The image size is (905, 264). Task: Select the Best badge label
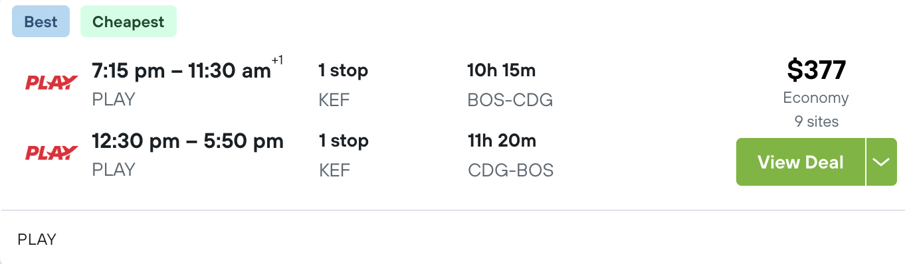(x=41, y=21)
